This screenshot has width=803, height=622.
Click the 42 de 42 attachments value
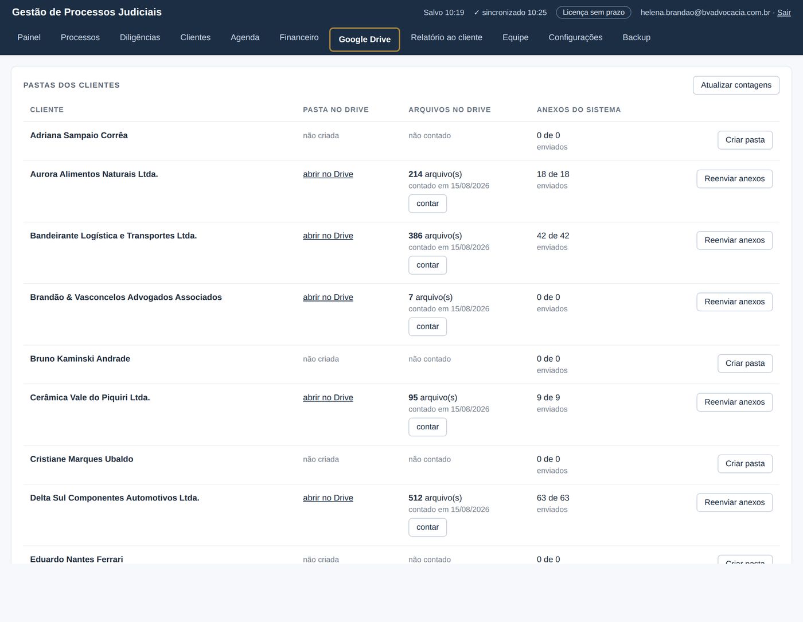pos(553,236)
